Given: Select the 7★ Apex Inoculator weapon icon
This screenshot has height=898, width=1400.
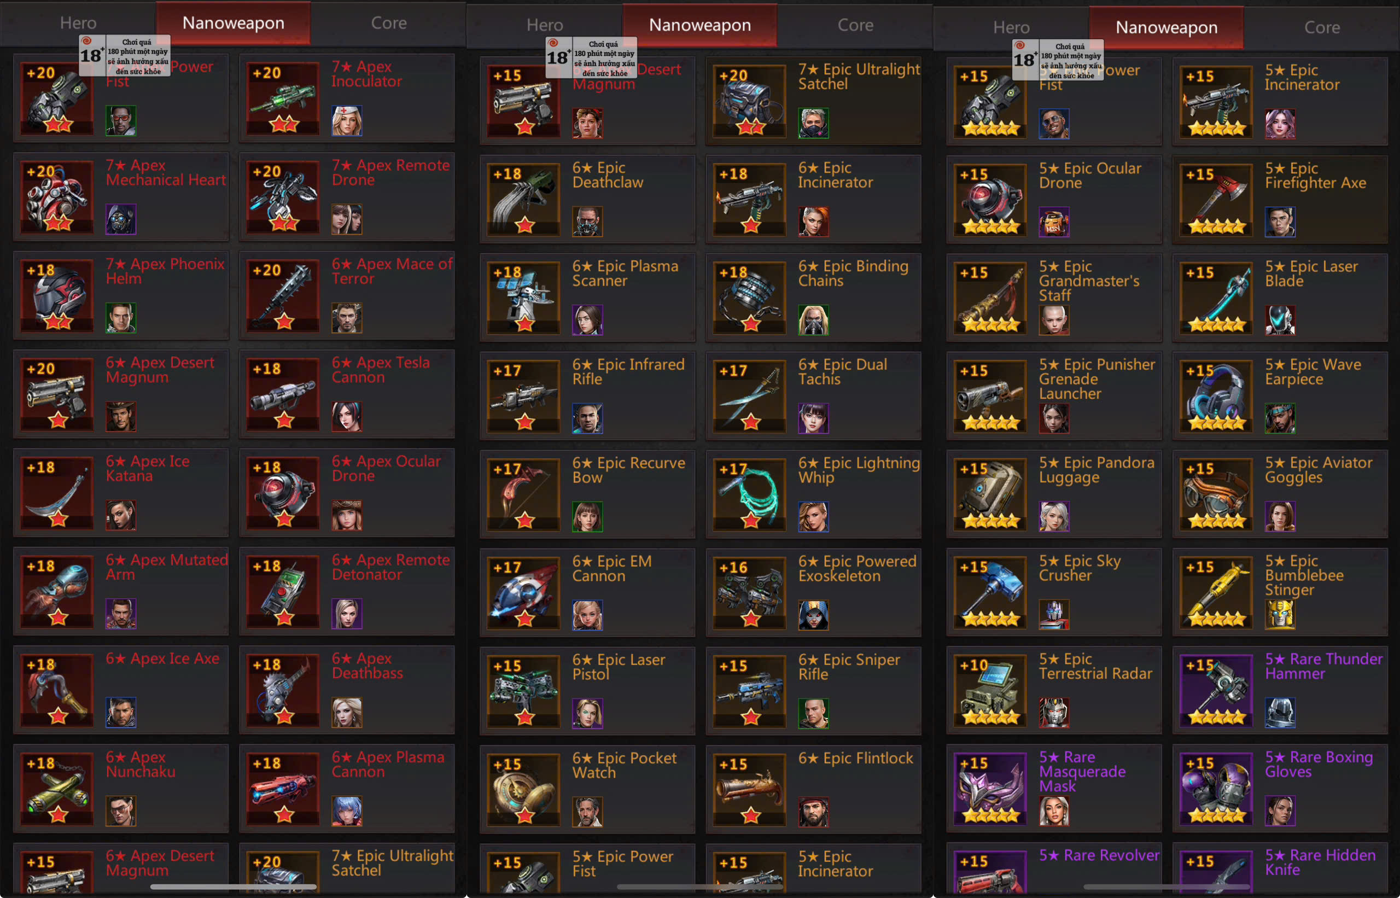Looking at the screenshot, I should click(x=283, y=98).
